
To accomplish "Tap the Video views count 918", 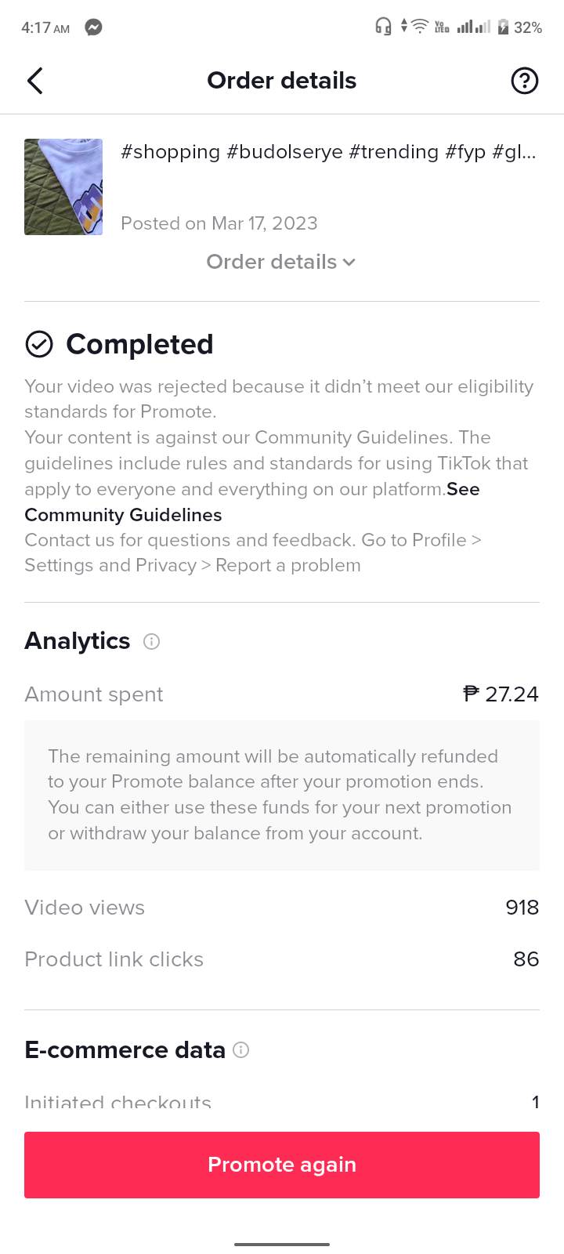I will 522,908.
